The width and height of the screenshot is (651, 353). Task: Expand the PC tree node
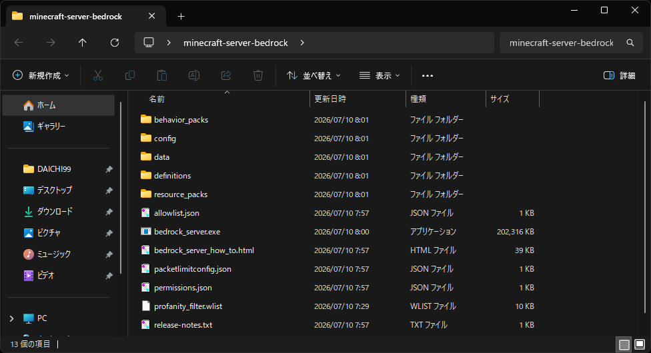pyautogui.click(x=11, y=318)
